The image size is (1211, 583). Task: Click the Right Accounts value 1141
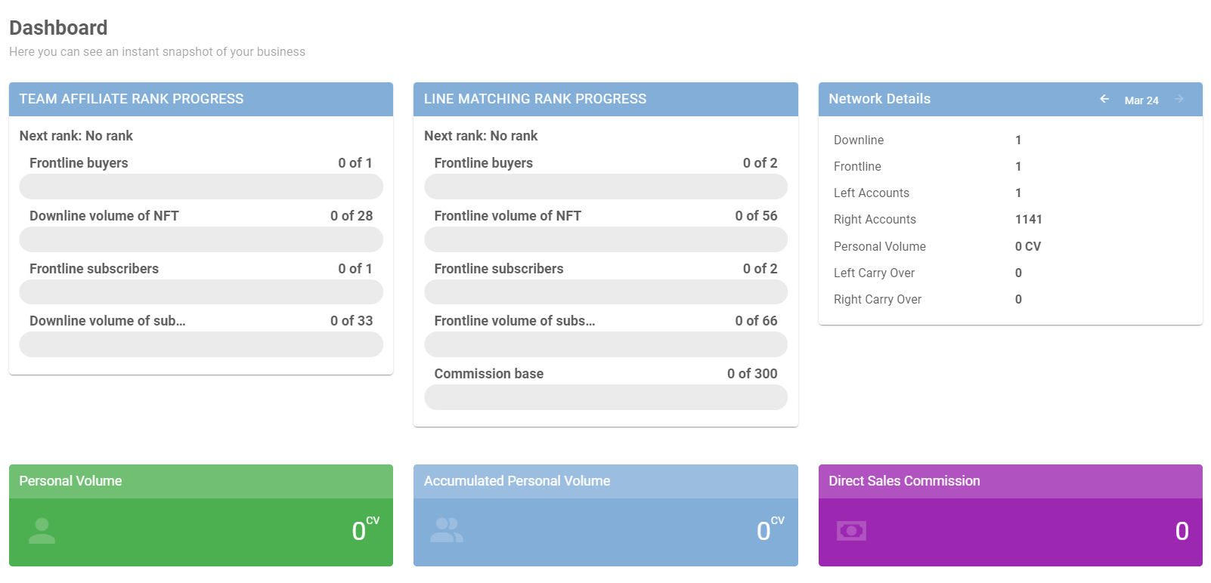(1028, 220)
